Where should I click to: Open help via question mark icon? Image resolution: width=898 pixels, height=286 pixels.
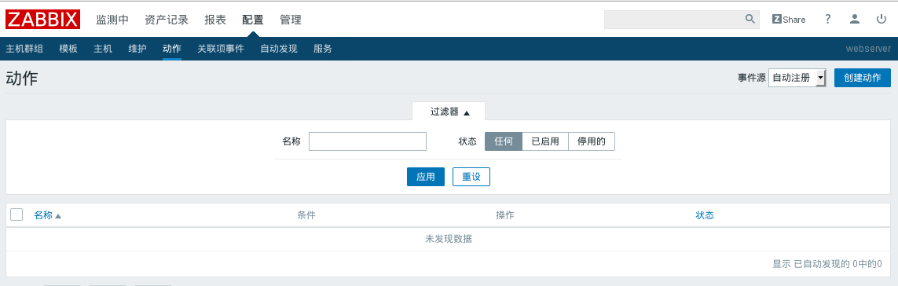tap(827, 19)
